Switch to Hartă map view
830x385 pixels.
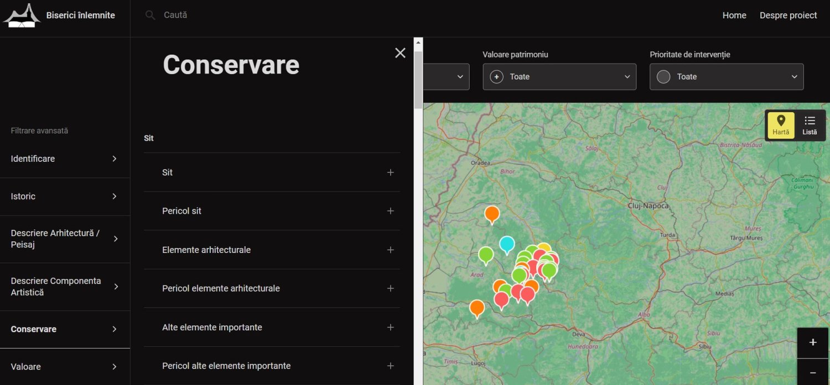(781, 125)
